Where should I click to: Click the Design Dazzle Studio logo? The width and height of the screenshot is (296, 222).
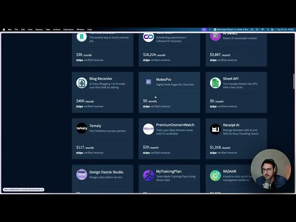click(x=81, y=174)
